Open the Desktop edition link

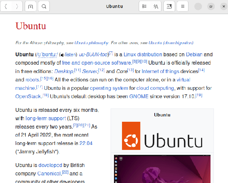tap(64, 72)
